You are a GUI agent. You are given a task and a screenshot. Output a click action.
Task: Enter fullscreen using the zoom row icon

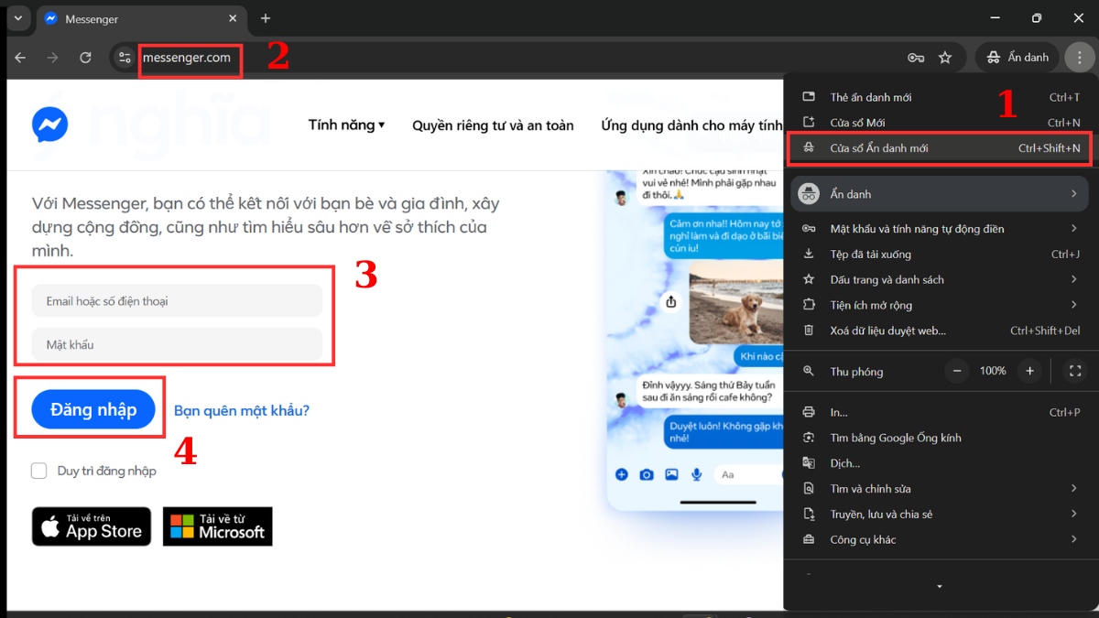point(1075,371)
